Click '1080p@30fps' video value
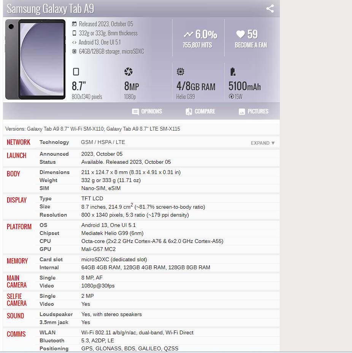Screen dimensions: 352x353 click(x=98, y=286)
